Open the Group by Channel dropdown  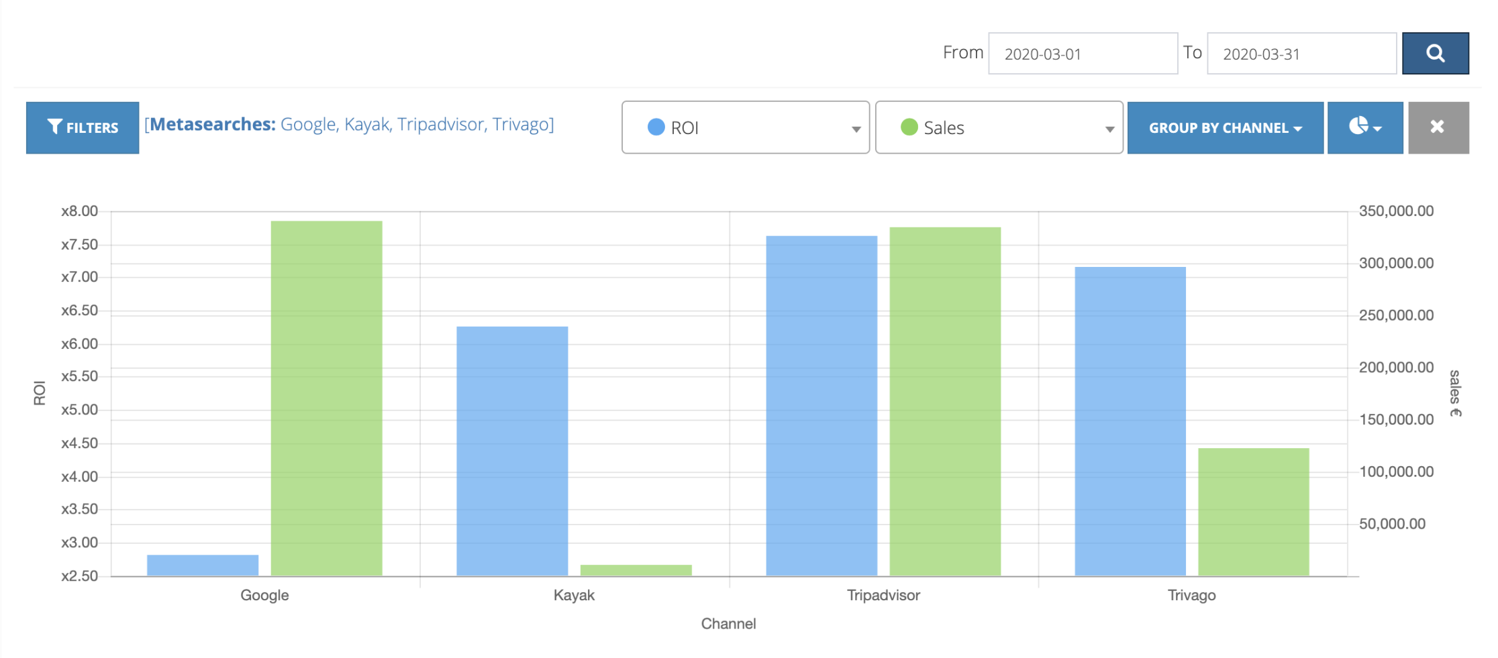1226,127
